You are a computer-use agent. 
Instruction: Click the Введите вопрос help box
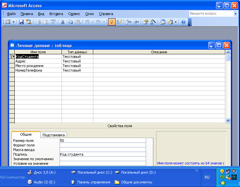click(212, 14)
